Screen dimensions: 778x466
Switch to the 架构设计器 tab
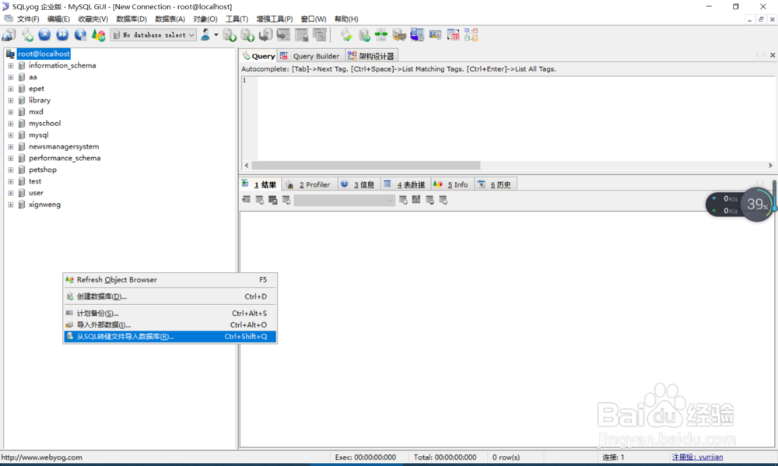tap(371, 56)
